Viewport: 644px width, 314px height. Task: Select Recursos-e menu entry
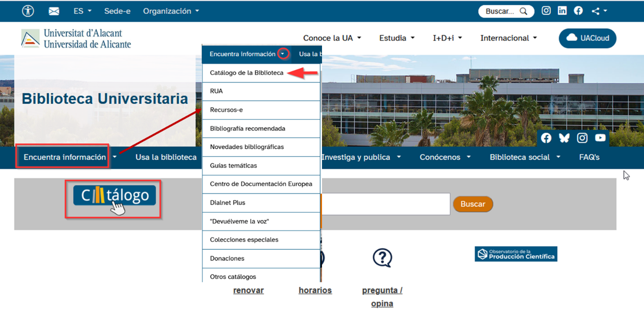[261, 110]
